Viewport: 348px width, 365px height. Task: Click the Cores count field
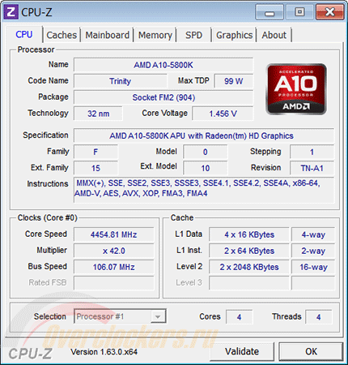point(240,317)
